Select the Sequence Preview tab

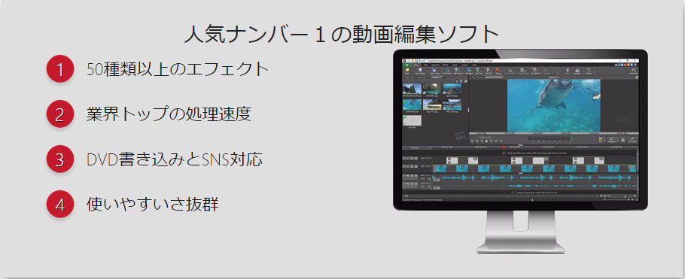pos(494,77)
